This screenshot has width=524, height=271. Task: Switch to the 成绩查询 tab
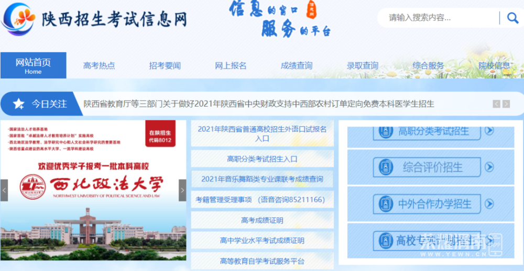tap(297, 66)
